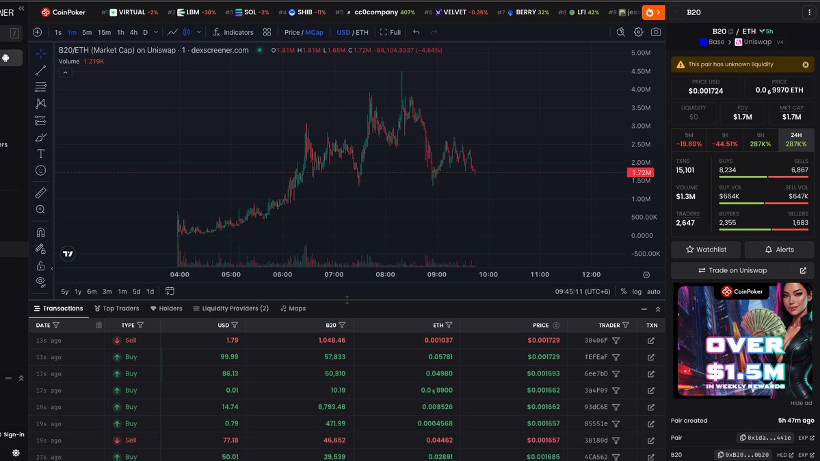The width and height of the screenshot is (820, 461).
Task: Toggle stay in drawing mode
Action: tap(41, 248)
